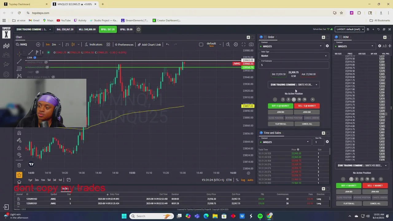Show account info via the info icon

coord(138,29)
